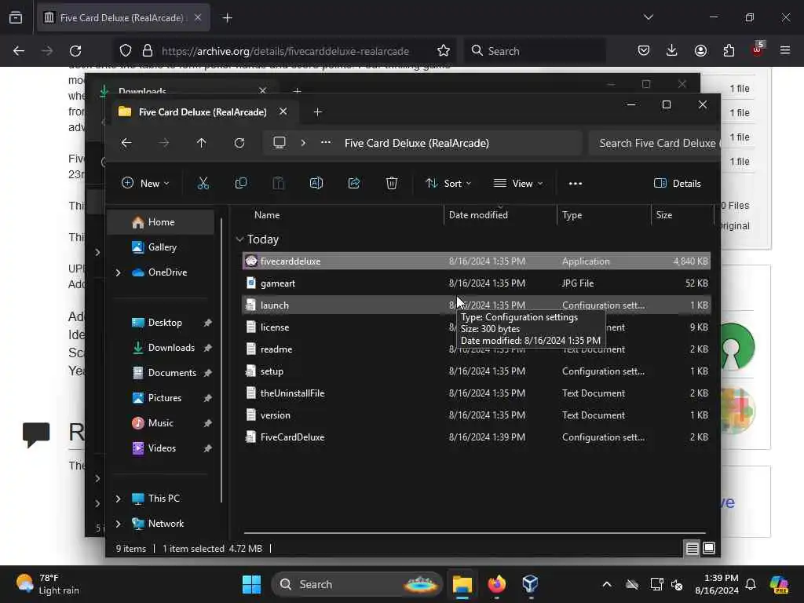Open Home in navigation pane
Image resolution: width=804 pixels, height=603 pixels.
point(161,222)
